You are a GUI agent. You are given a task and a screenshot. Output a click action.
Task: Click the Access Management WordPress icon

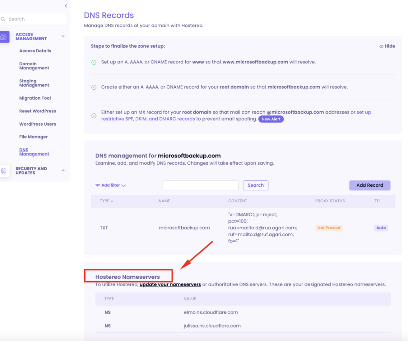(x=4, y=37)
